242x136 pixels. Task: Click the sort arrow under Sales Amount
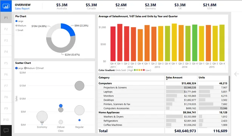167,80
